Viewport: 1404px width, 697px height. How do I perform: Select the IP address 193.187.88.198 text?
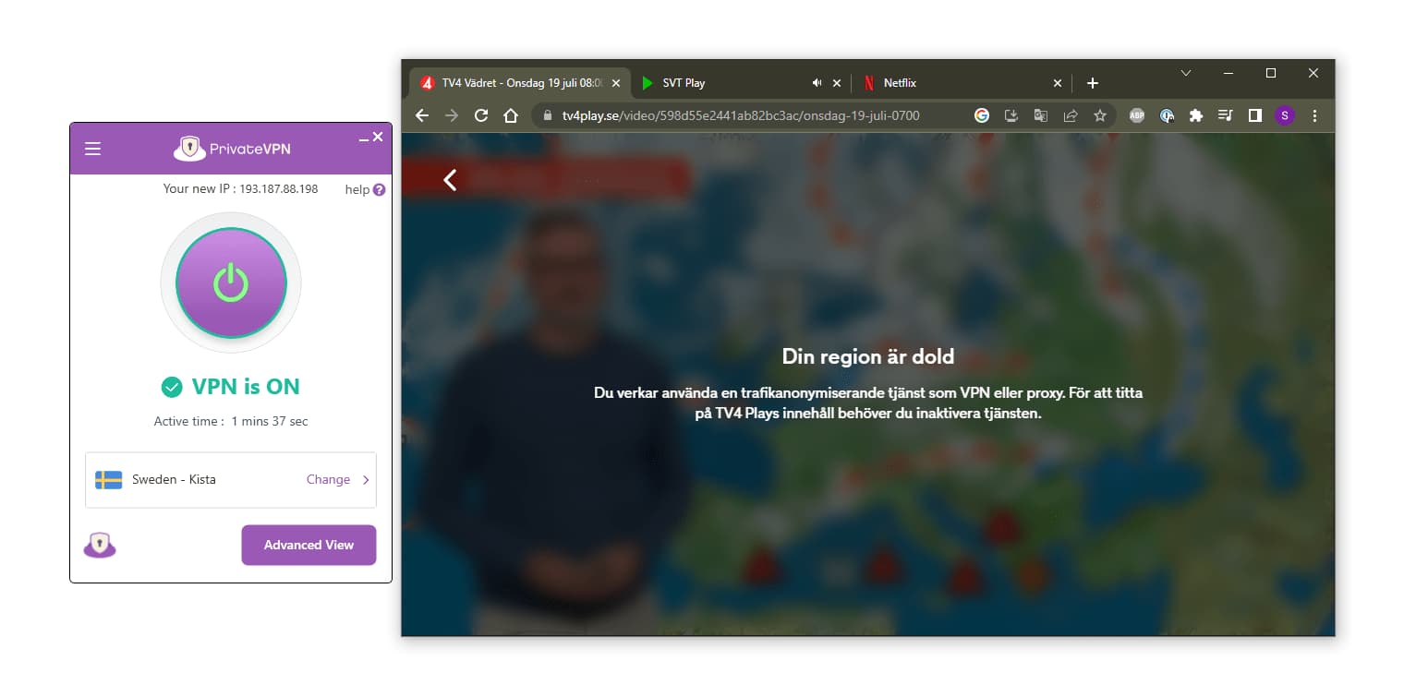point(279,188)
